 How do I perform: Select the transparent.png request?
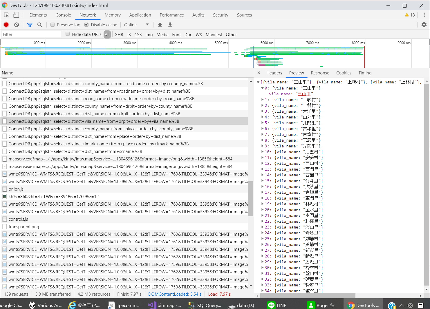[x=124, y=227]
